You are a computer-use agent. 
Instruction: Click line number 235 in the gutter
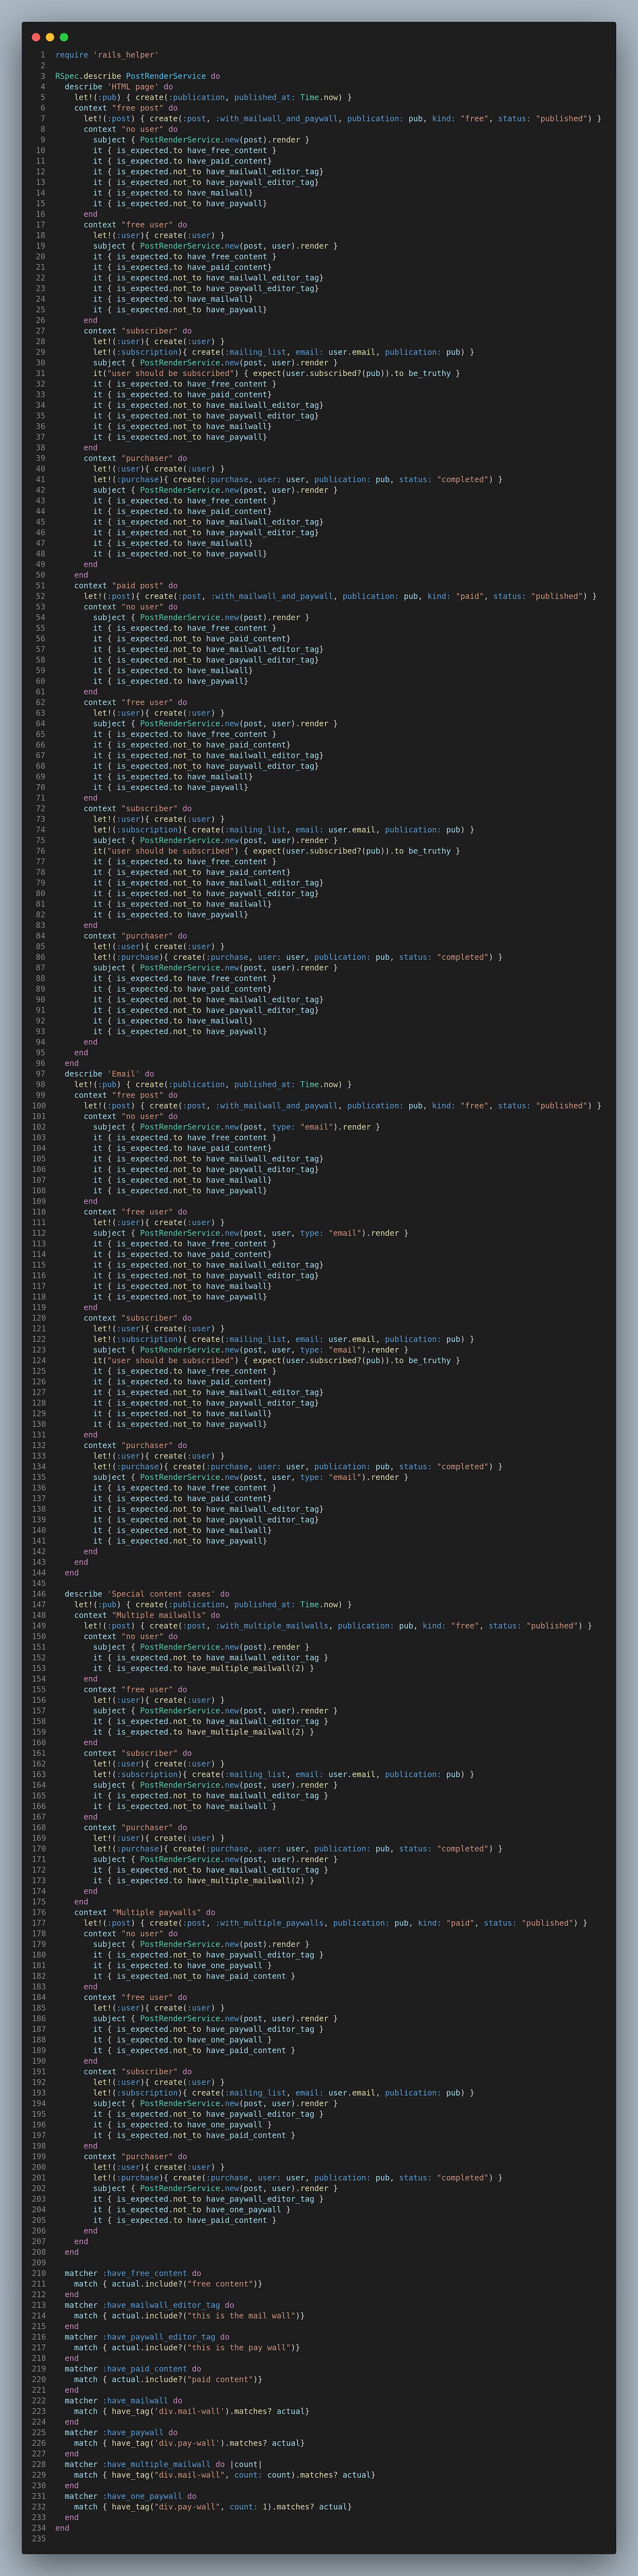tap(38, 2539)
